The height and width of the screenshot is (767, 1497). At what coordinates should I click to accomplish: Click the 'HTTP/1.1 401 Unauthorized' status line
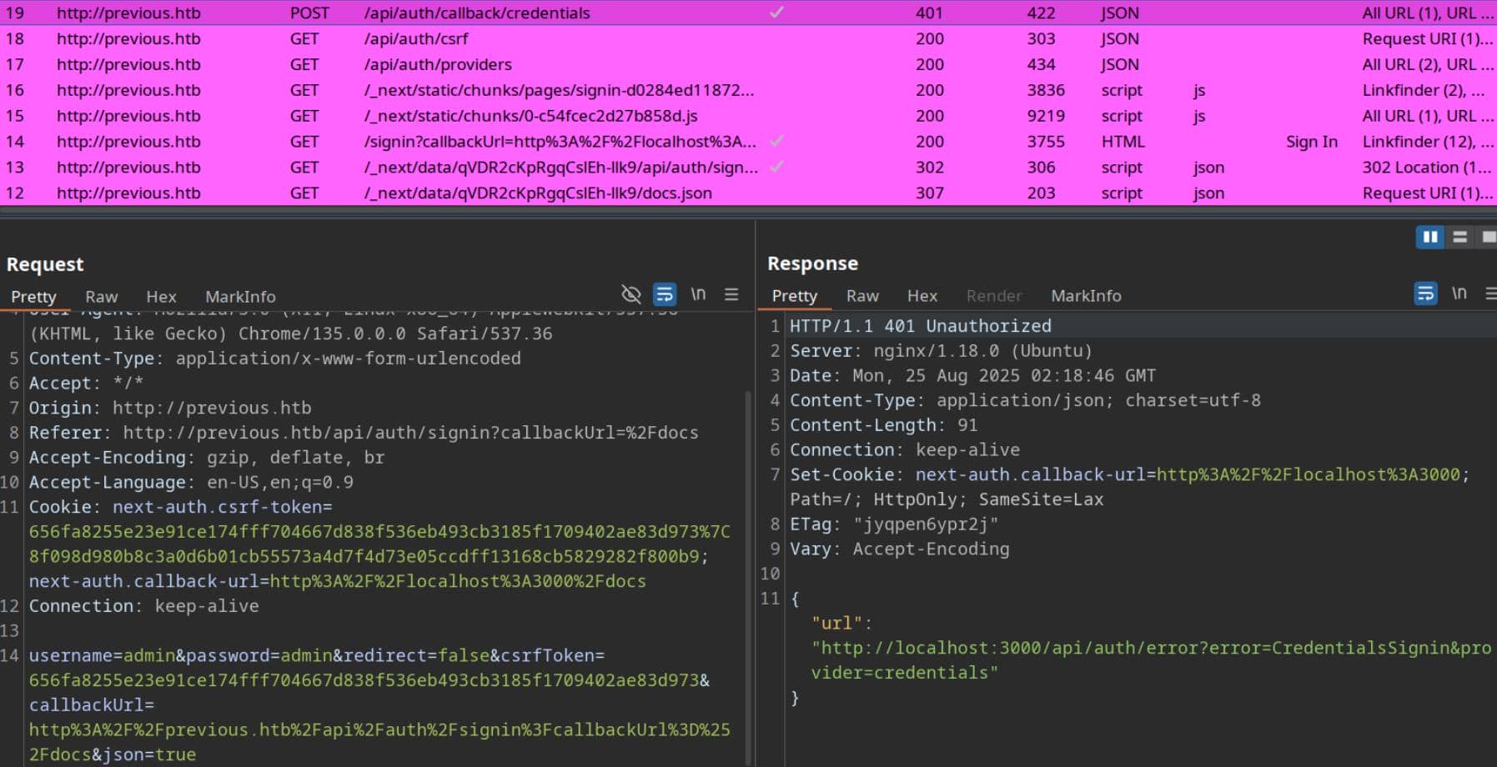[x=921, y=326]
